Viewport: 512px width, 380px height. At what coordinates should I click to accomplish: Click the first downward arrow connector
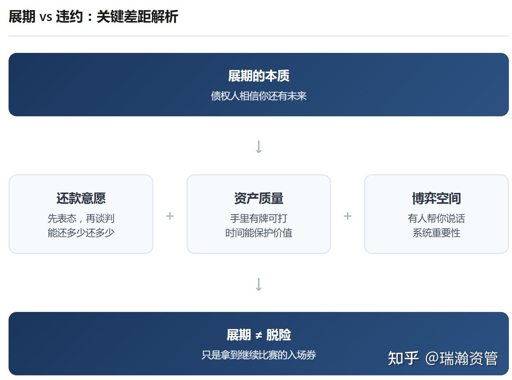(x=259, y=146)
